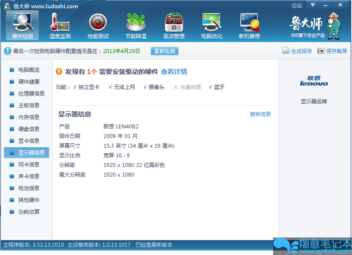Click the orange warning icon beside 发现有

[59, 71]
